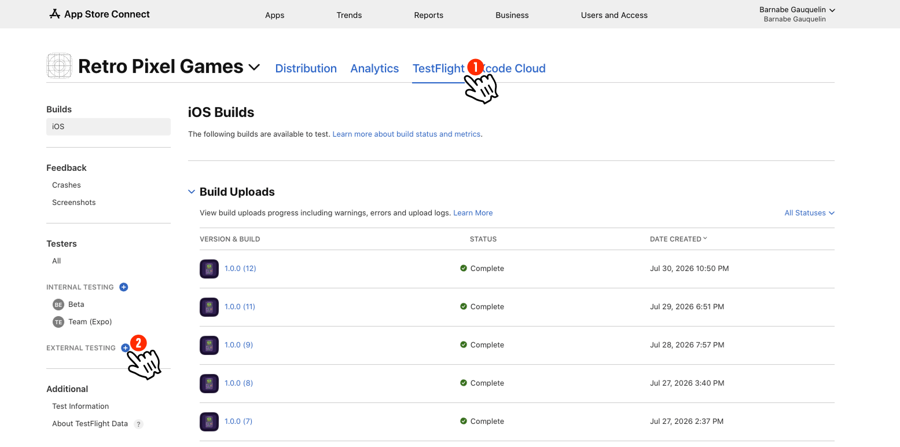Open the Retro Pixel Games app switcher dropdown
This screenshot has width=900, height=447.
(254, 67)
